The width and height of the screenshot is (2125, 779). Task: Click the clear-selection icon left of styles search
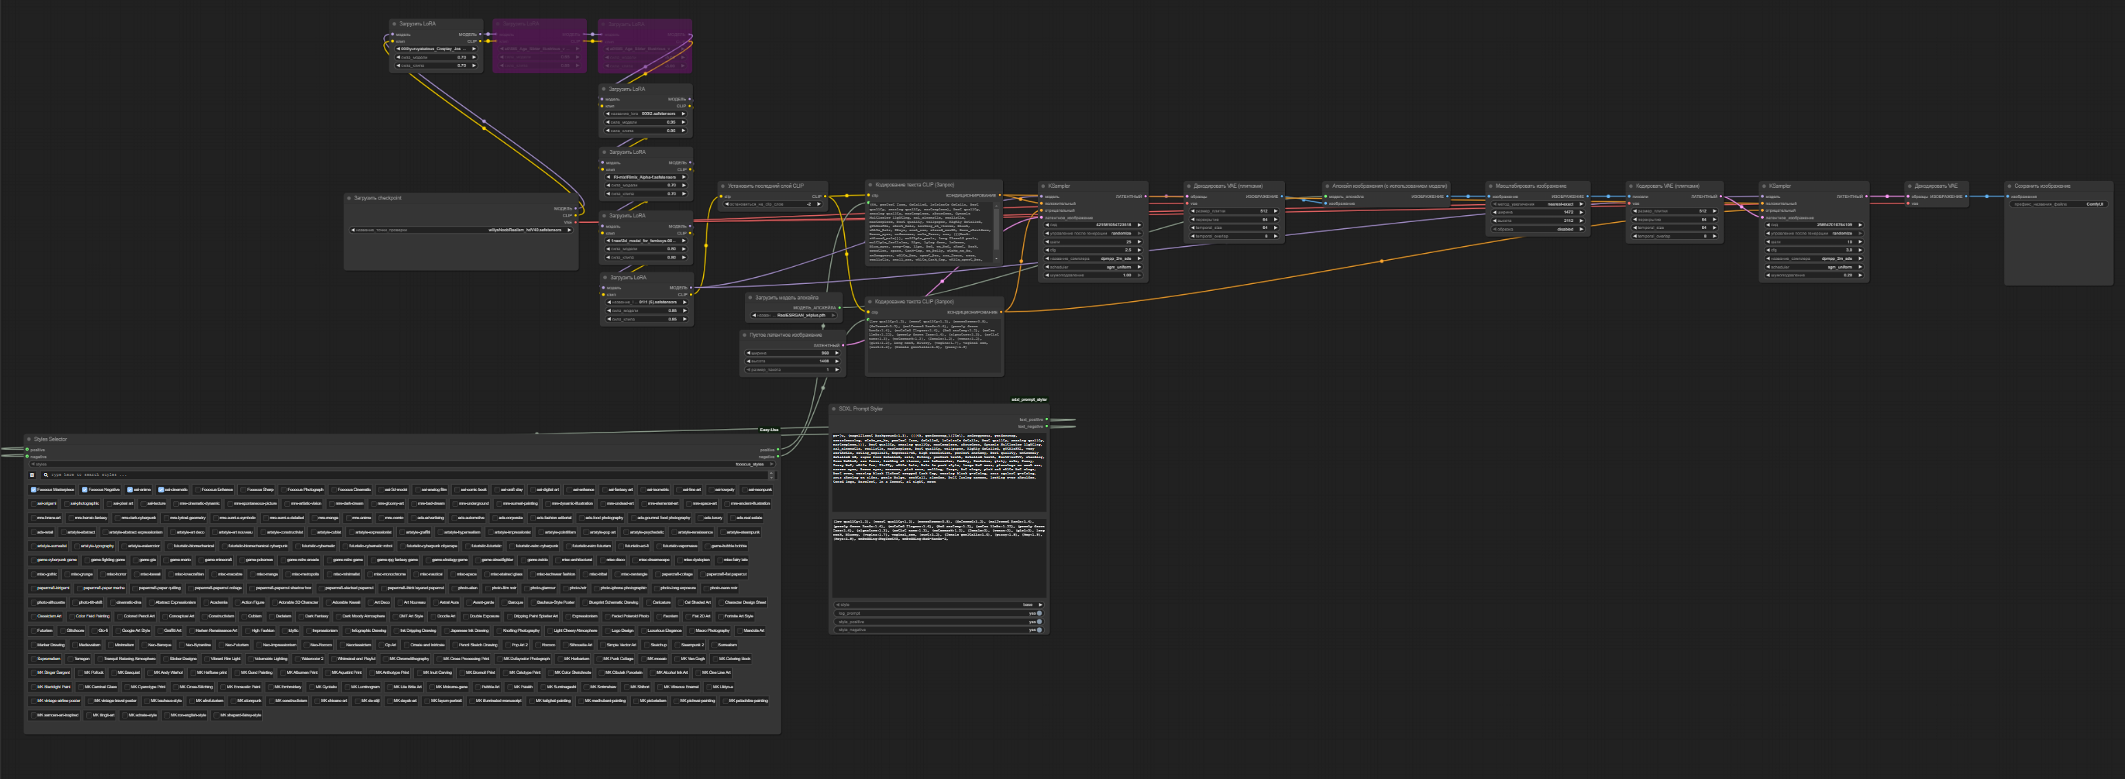[x=33, y=475]
